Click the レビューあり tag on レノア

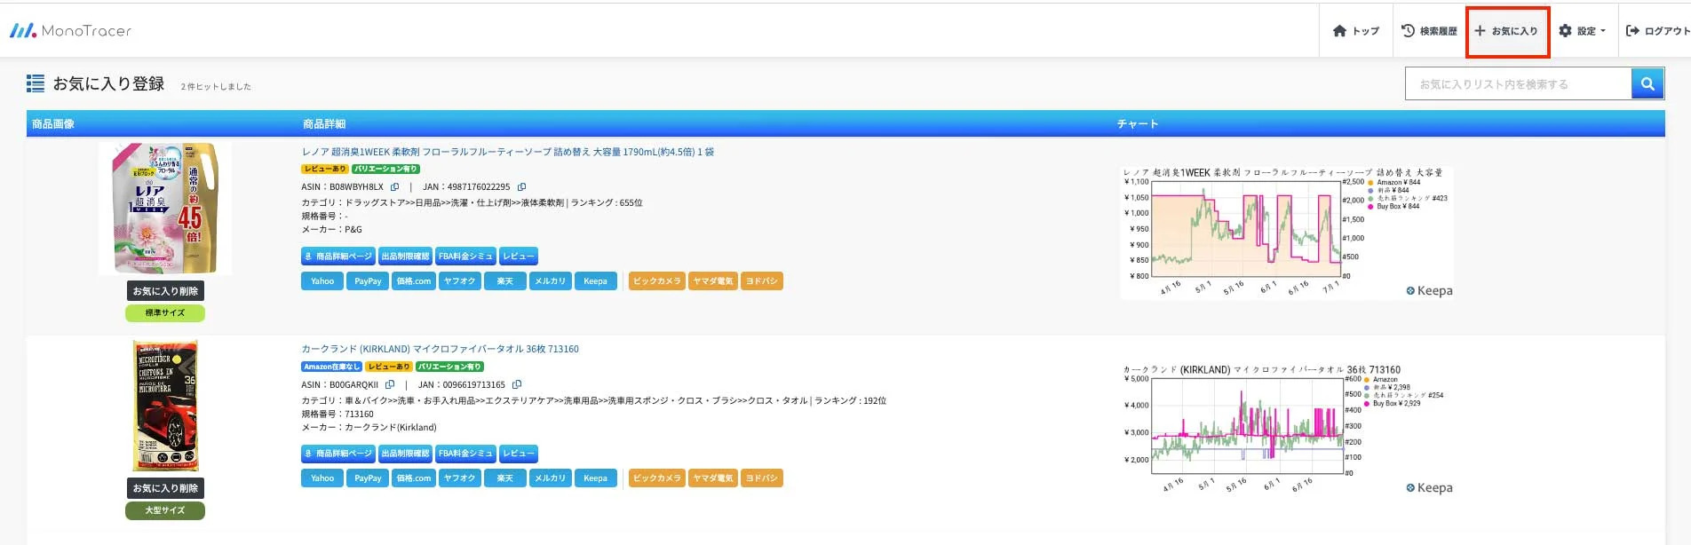(x=325, y=169)
